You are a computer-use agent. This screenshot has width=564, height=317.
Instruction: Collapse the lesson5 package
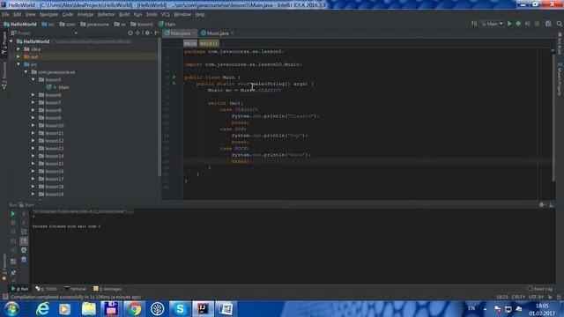coord(33,79)
